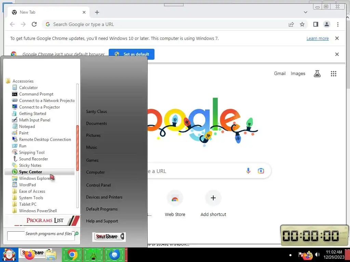Click Set as default button
350x262 pixels.
pos(132,54)
